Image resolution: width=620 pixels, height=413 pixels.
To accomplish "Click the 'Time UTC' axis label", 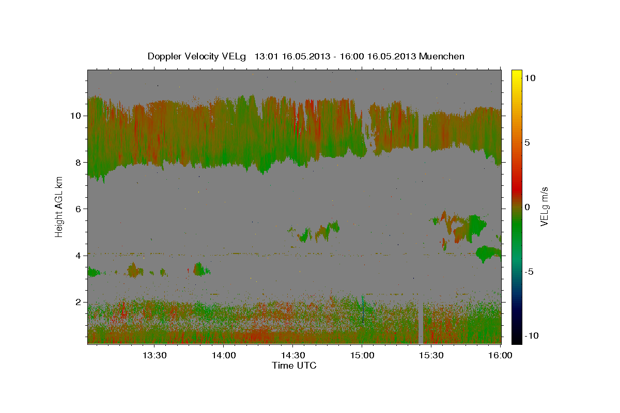I will (294, 366).
